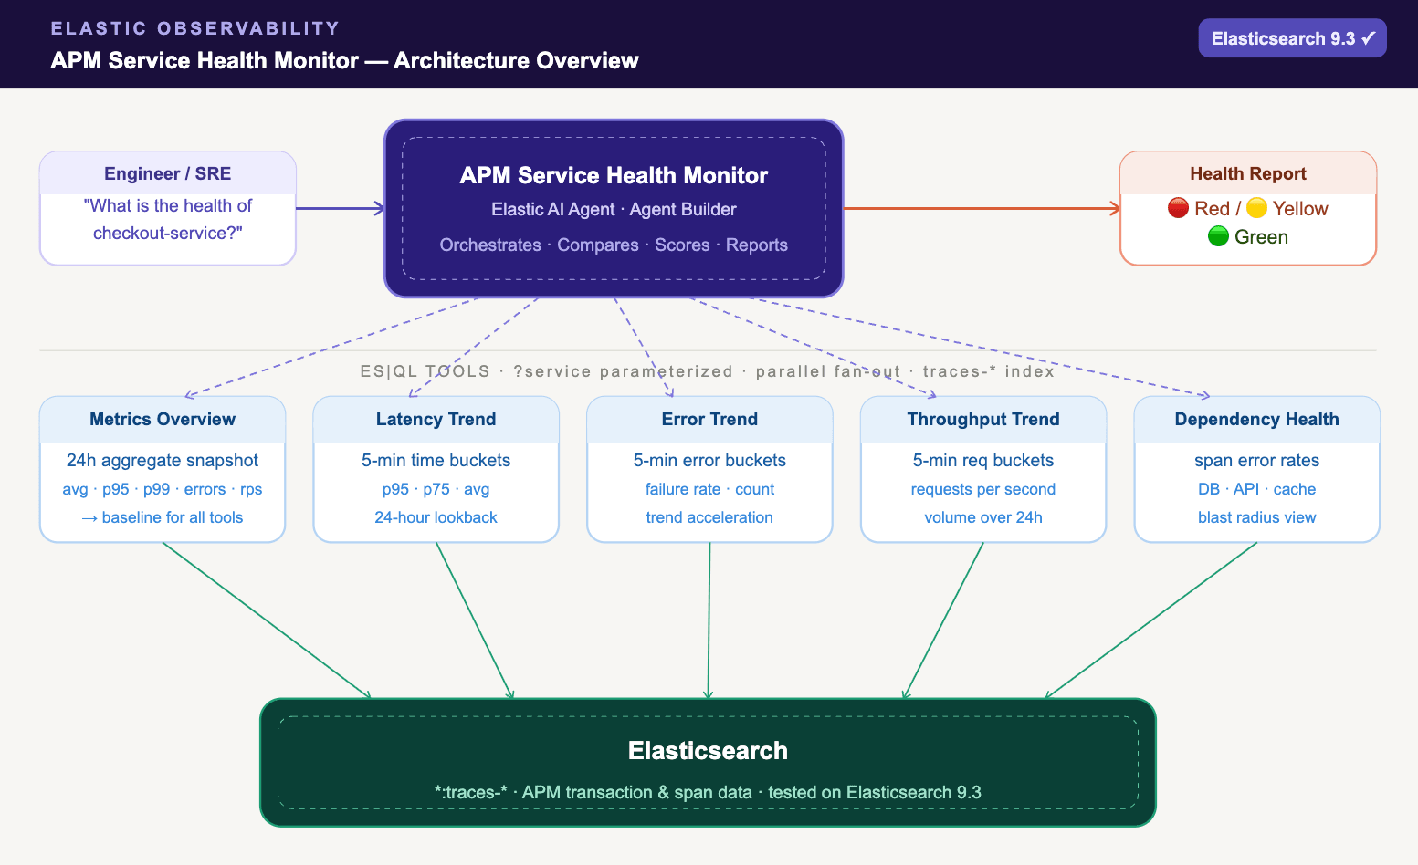Click the green status circle in Health Report
The image size is (1418, 865).
(1218, 237)
